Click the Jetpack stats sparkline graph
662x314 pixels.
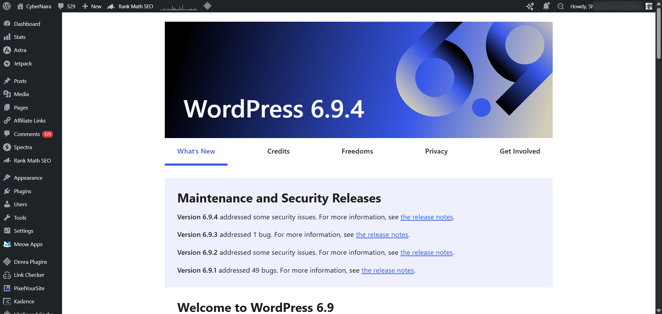(178, 7)
